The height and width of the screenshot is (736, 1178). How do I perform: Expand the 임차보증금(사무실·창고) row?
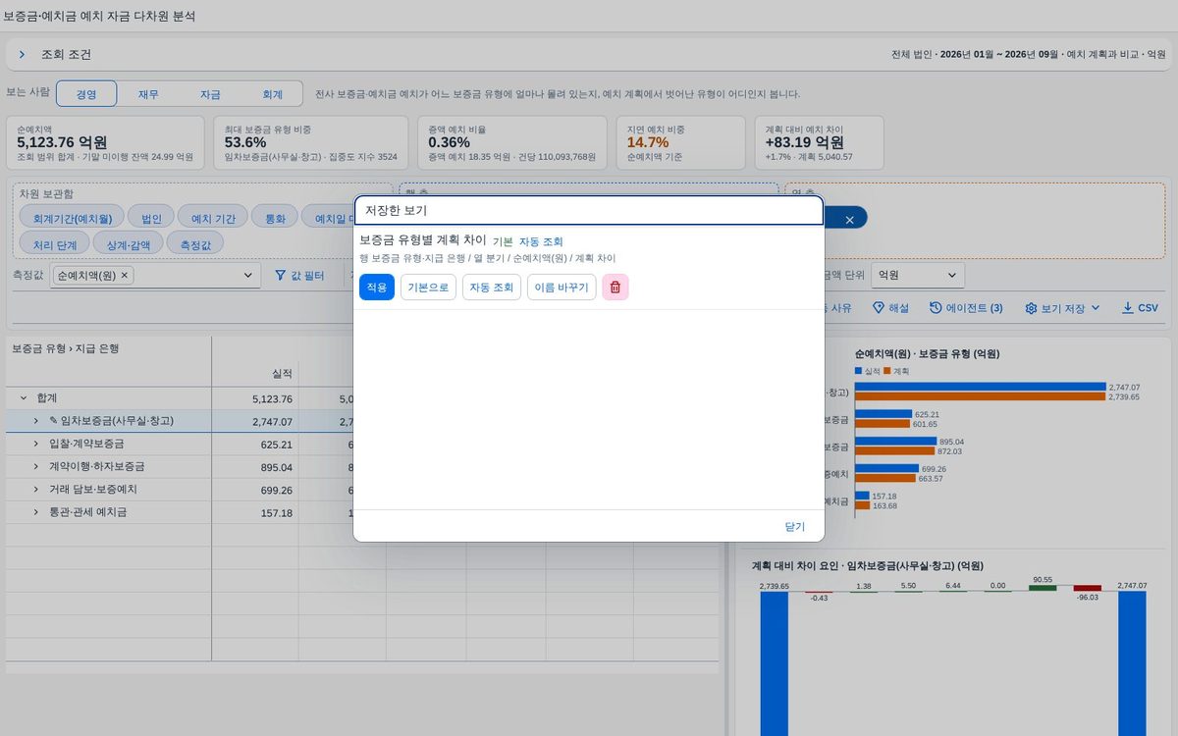click(37, 421)
